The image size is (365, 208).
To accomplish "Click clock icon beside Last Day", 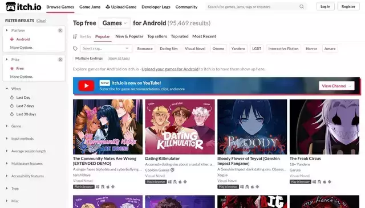I will [x=12, y=98].
